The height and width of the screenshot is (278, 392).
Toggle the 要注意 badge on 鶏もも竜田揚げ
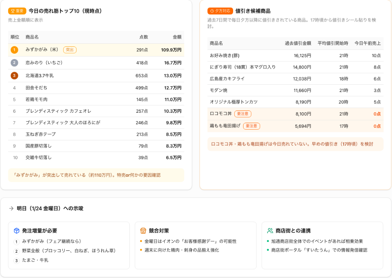click(252, 126)
